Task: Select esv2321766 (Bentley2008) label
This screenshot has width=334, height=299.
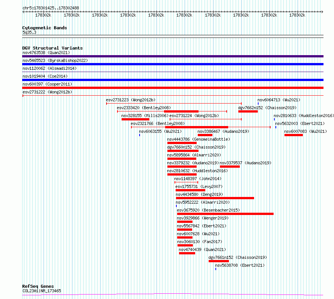Action: [158, 123]
